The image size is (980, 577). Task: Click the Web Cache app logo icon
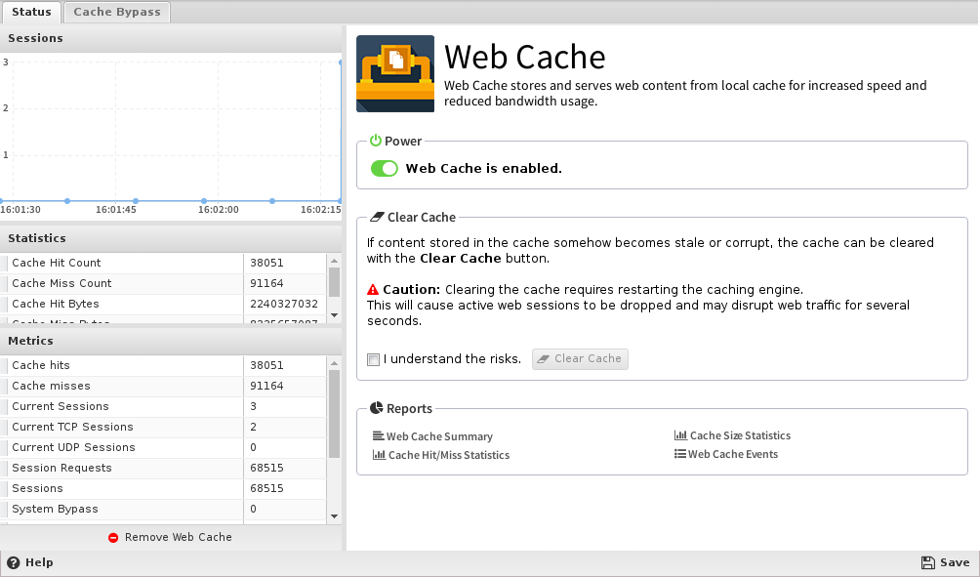click(x=394, y=74)
